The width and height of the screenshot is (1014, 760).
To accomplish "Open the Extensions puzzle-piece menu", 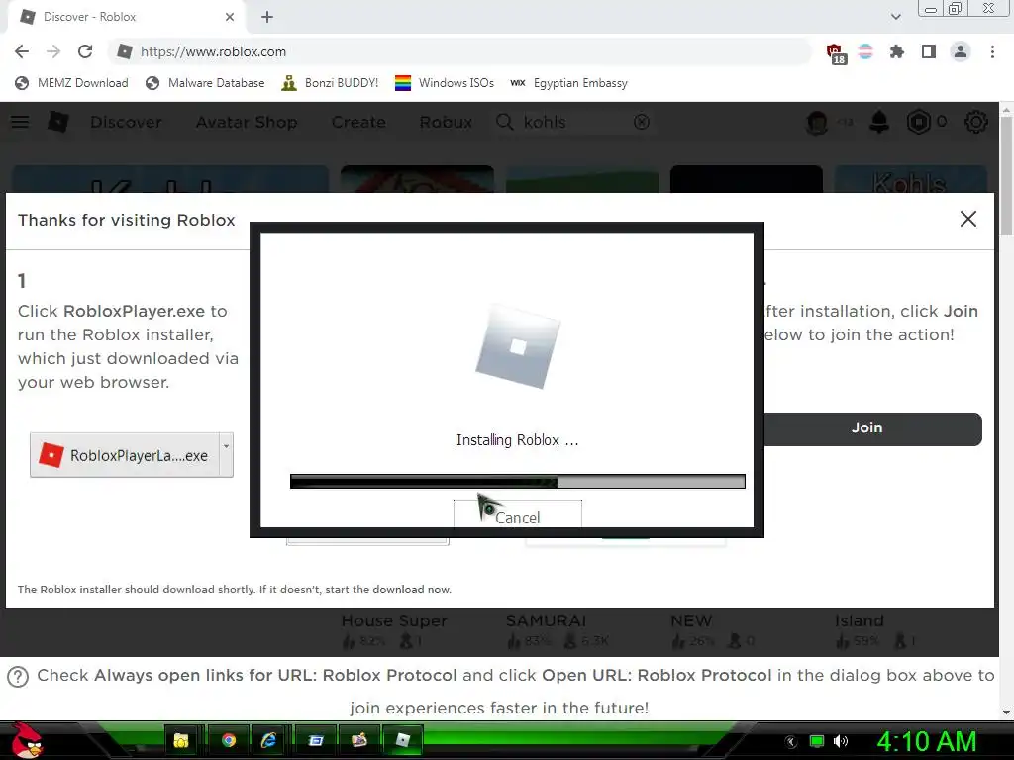I will 896,51.
